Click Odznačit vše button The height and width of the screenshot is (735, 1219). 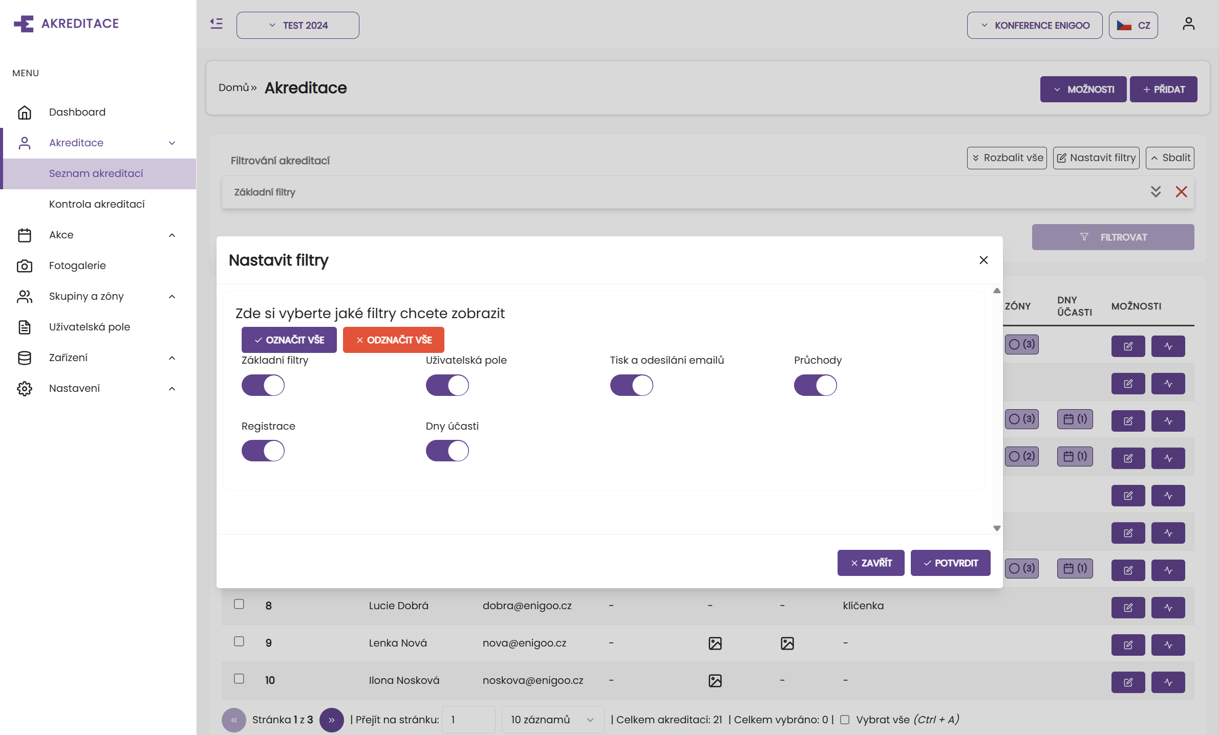tap(393, 340)
